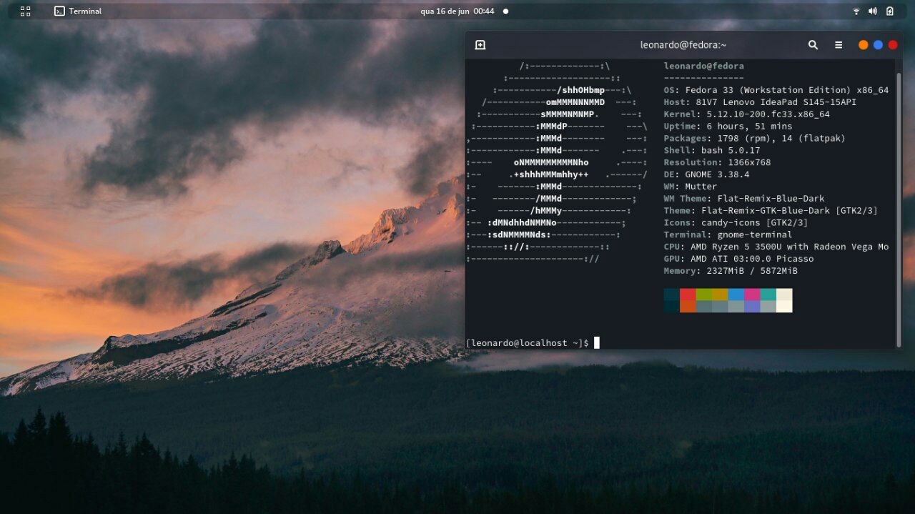Image resolution: width=915 pixels, height=514 pixels.
Task: Click the leonardo@fedora header in neofetch output
Action: 703,66
